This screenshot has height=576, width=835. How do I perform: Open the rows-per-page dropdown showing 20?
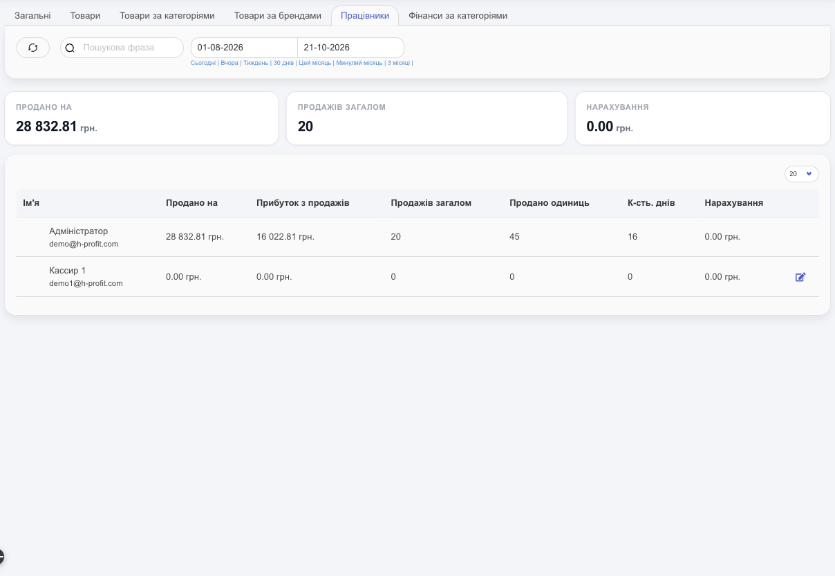pyautogui.click(x=802, y=174)
